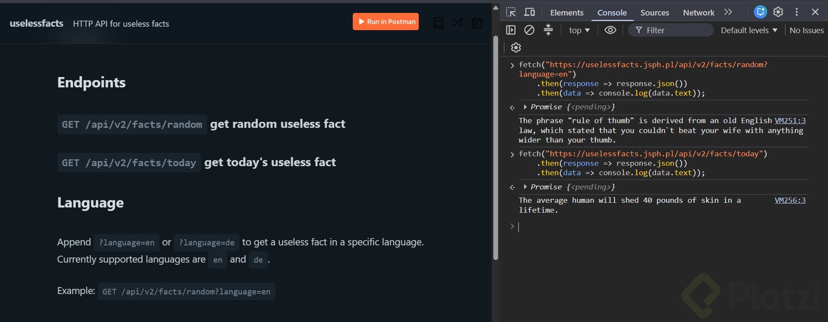Select the inspect element picker icon
828x322 pixels.
511,12
